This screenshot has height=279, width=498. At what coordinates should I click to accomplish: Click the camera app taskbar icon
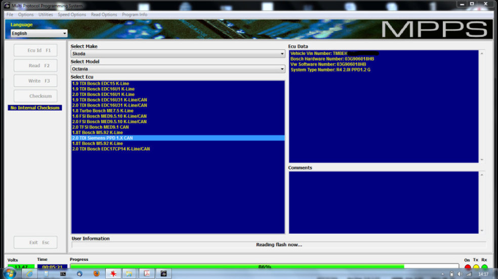click(x=163, y=273)
